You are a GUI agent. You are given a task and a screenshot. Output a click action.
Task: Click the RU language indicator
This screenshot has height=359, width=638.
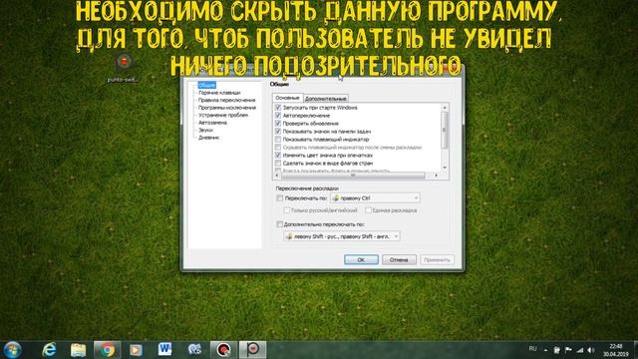click(532, 349)
